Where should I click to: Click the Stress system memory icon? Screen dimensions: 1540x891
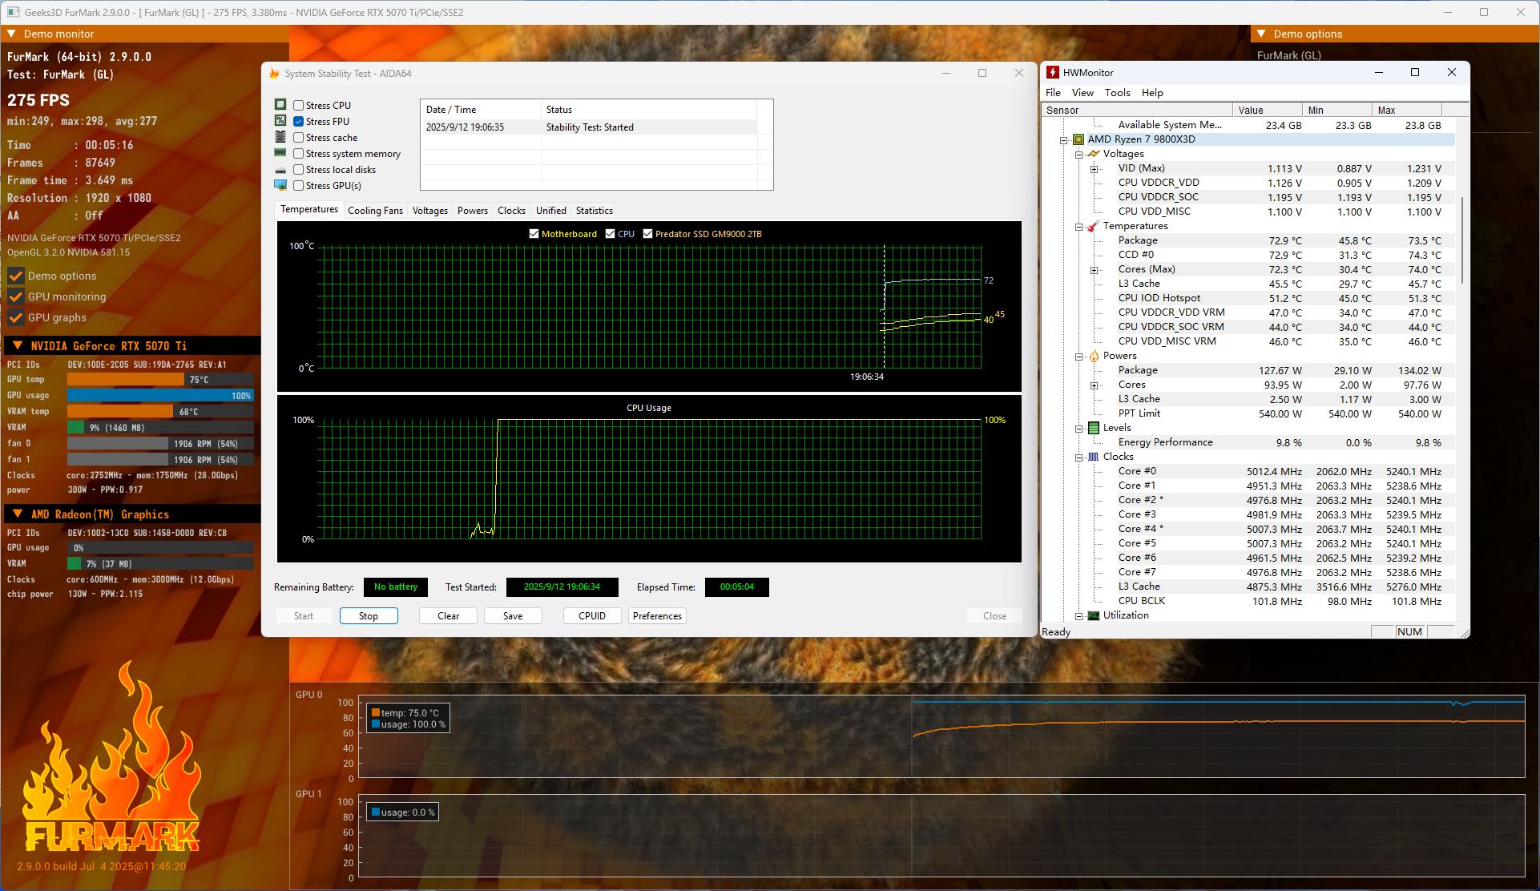pyautogui.click(x=280, y=153)
